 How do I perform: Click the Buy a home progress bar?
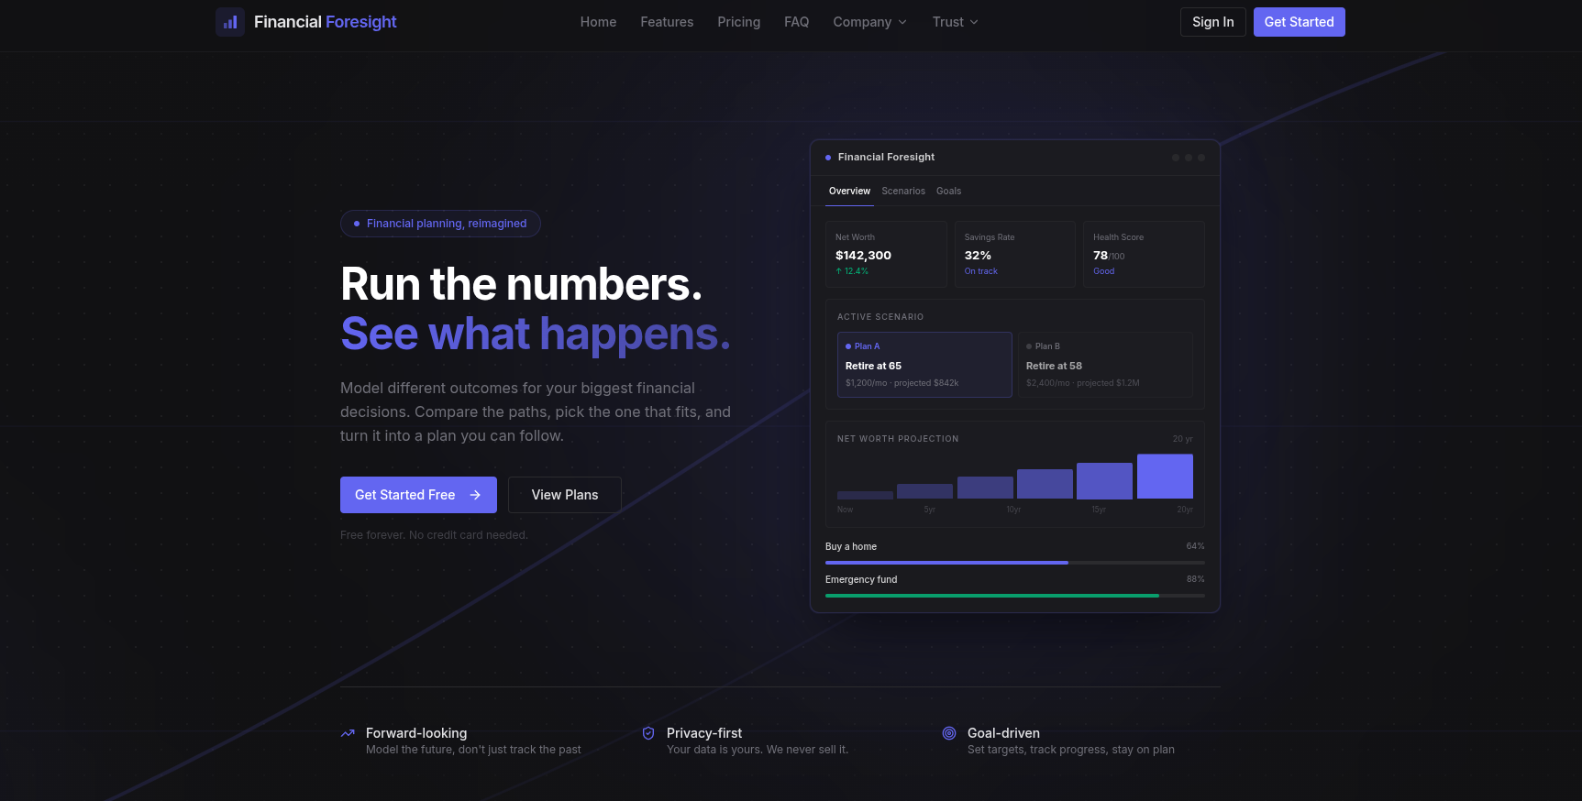(x=1014, y=562)
